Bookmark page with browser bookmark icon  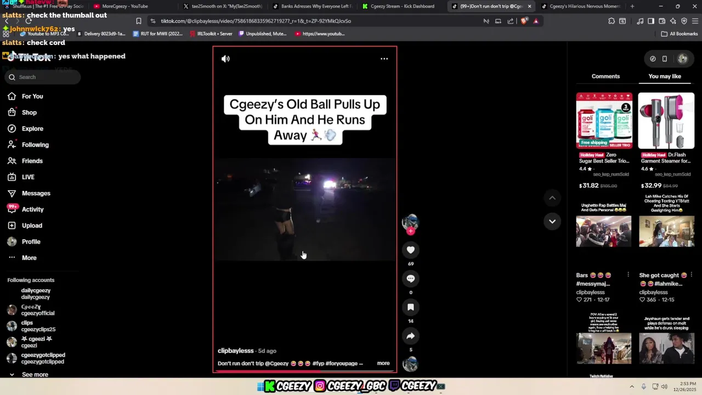click(139, 21)
